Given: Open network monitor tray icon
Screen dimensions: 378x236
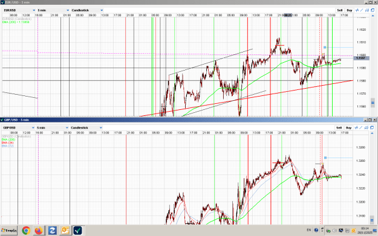Looking at the screenshot, I should pyautogui.click(x=341, y=231).
